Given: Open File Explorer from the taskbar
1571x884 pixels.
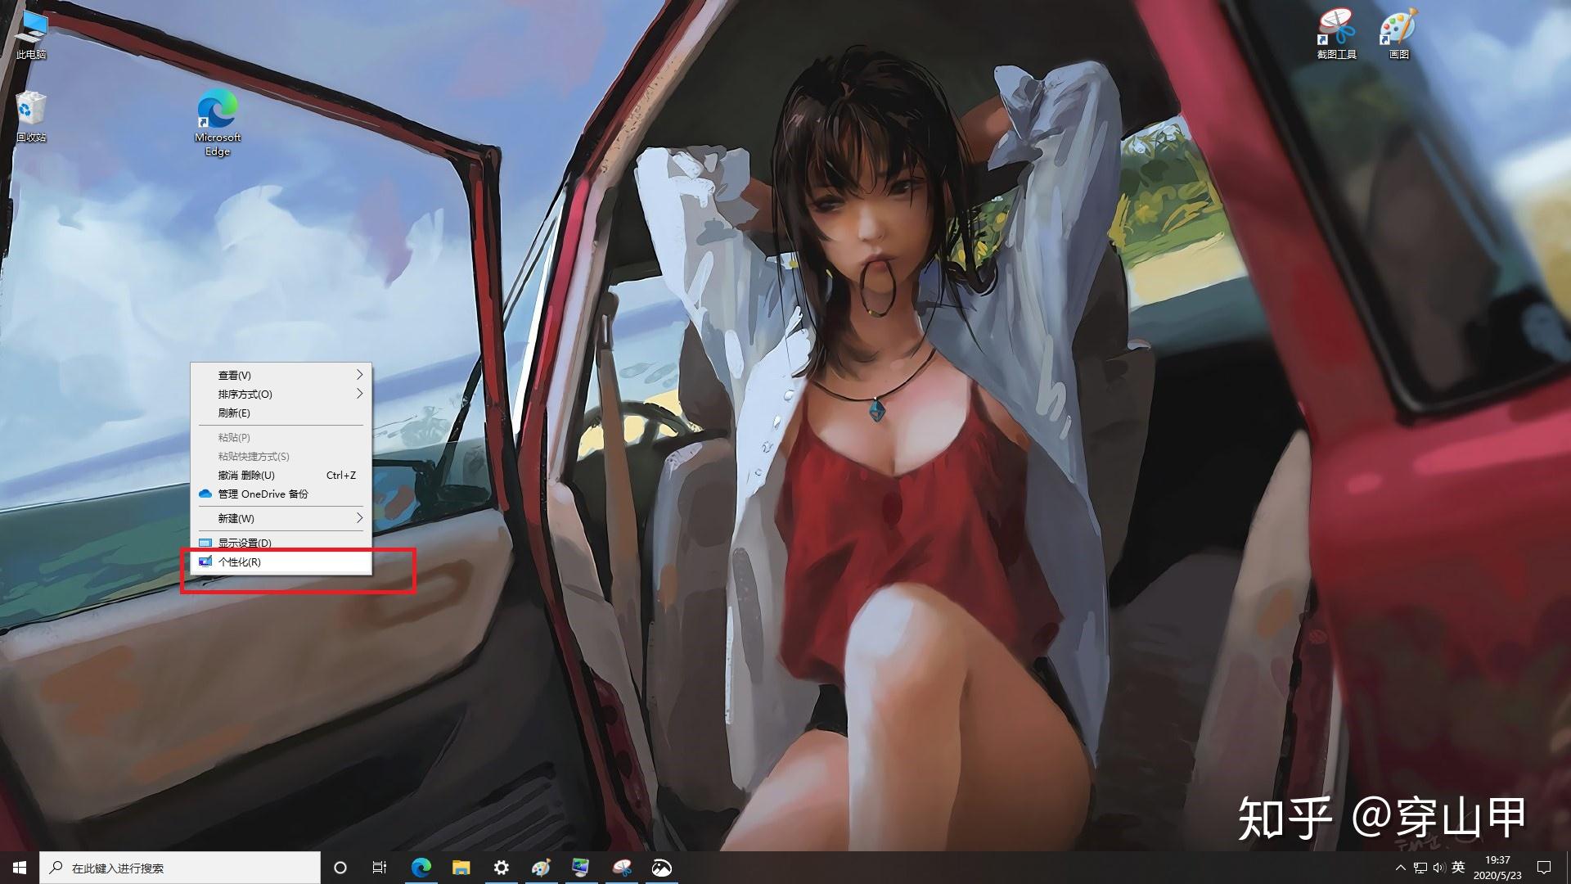Looking at the screenshot, I should [461, 868].
